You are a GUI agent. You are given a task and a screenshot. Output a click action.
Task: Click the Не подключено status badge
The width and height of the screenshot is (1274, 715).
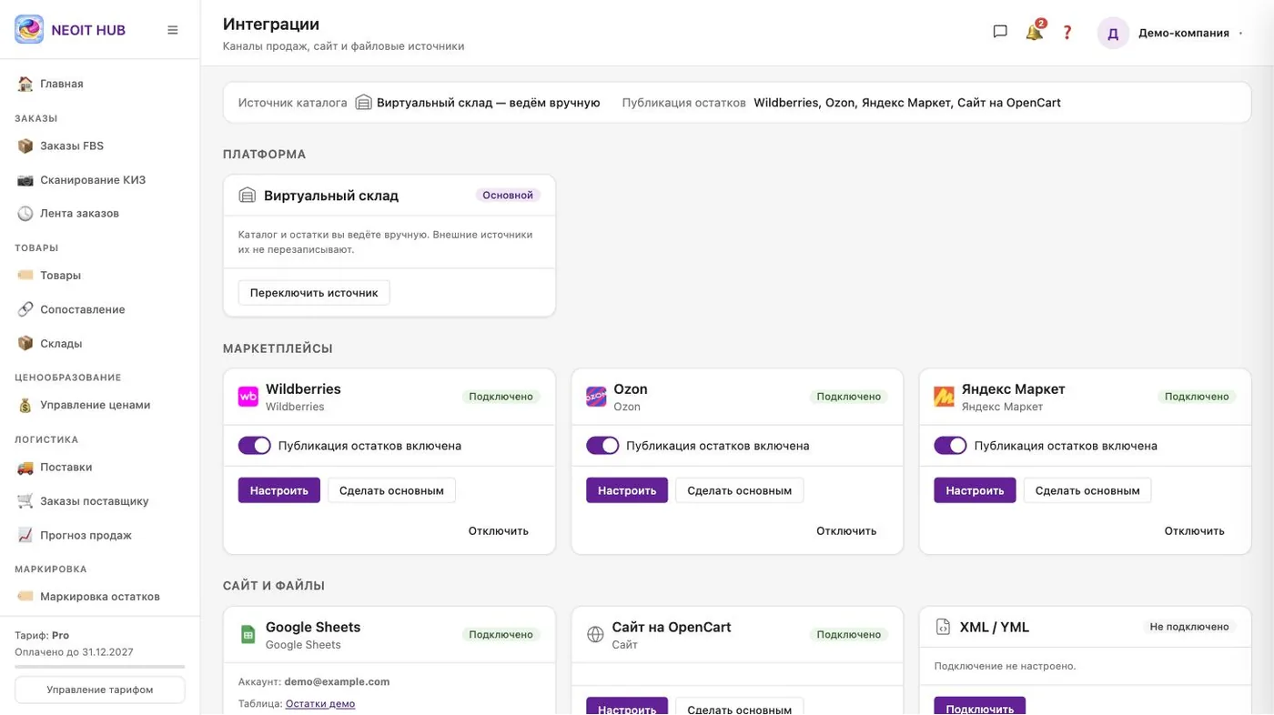(x=1188, y=627)
